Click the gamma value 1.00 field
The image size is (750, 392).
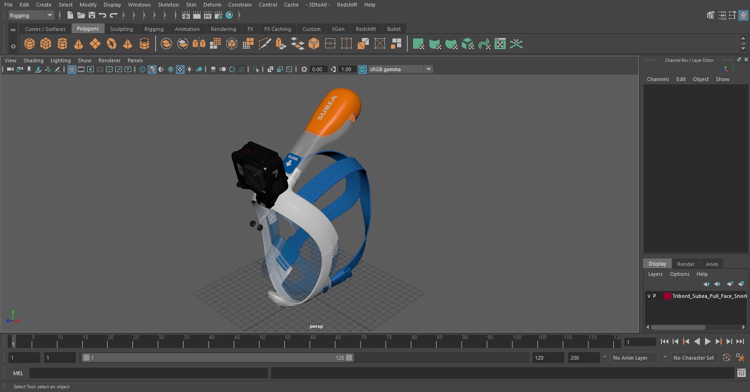(346, 69)
